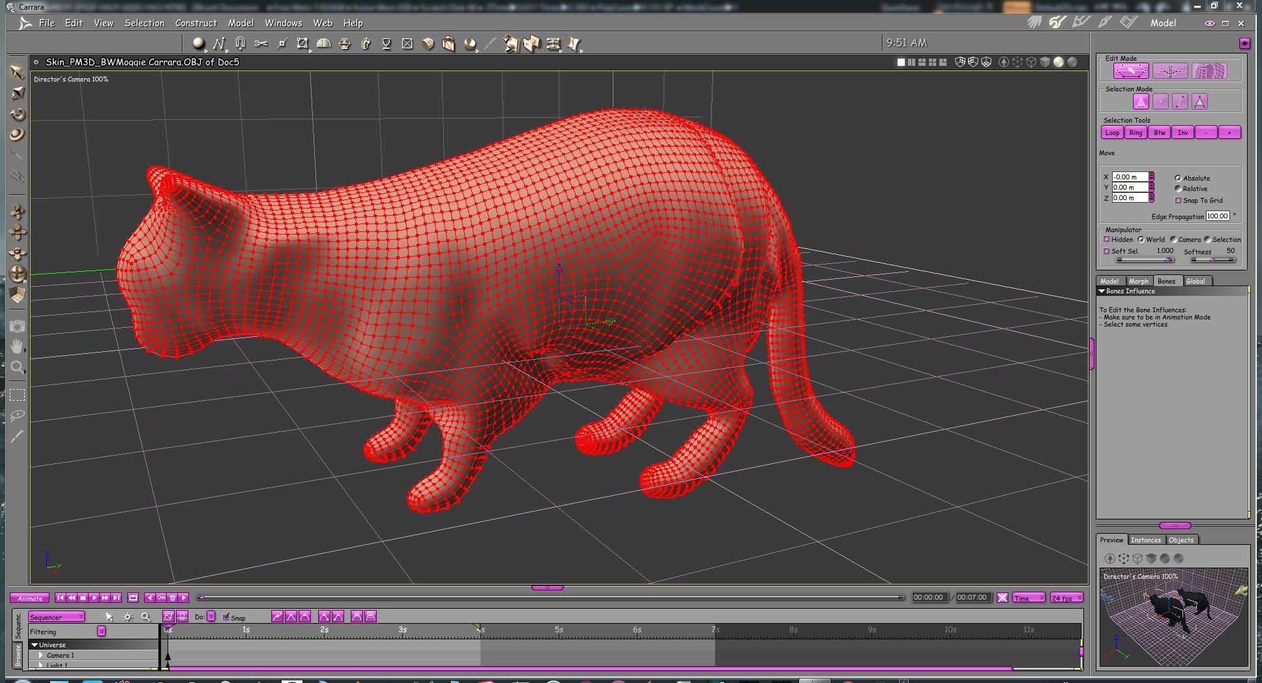Click the Inv invert selection button
This screenshot has height=683, width=1262.
click(1182, 132)
